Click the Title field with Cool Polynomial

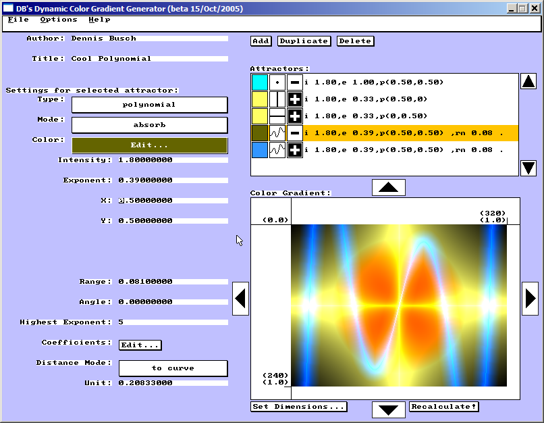tap(150, 59)
